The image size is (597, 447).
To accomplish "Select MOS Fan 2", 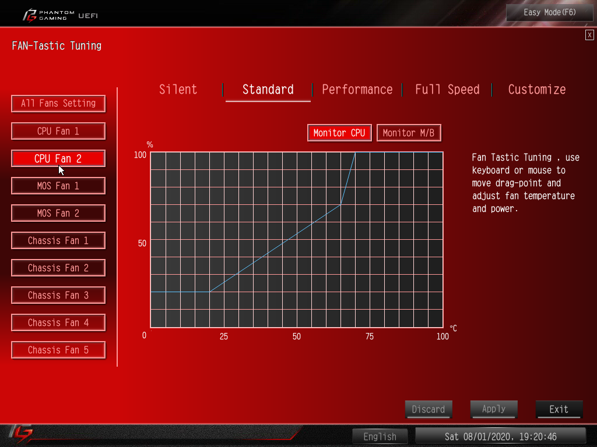I will (x=58, y=213).
